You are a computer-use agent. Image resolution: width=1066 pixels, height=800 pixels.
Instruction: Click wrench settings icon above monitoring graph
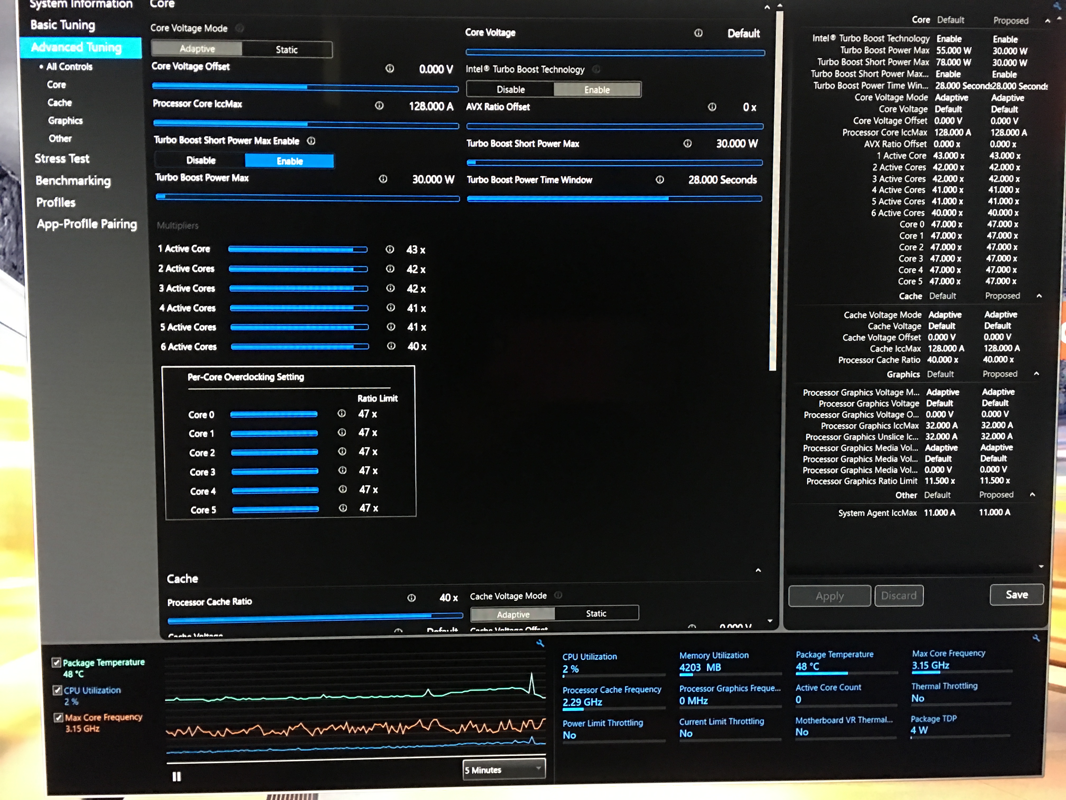click(540, 643)
